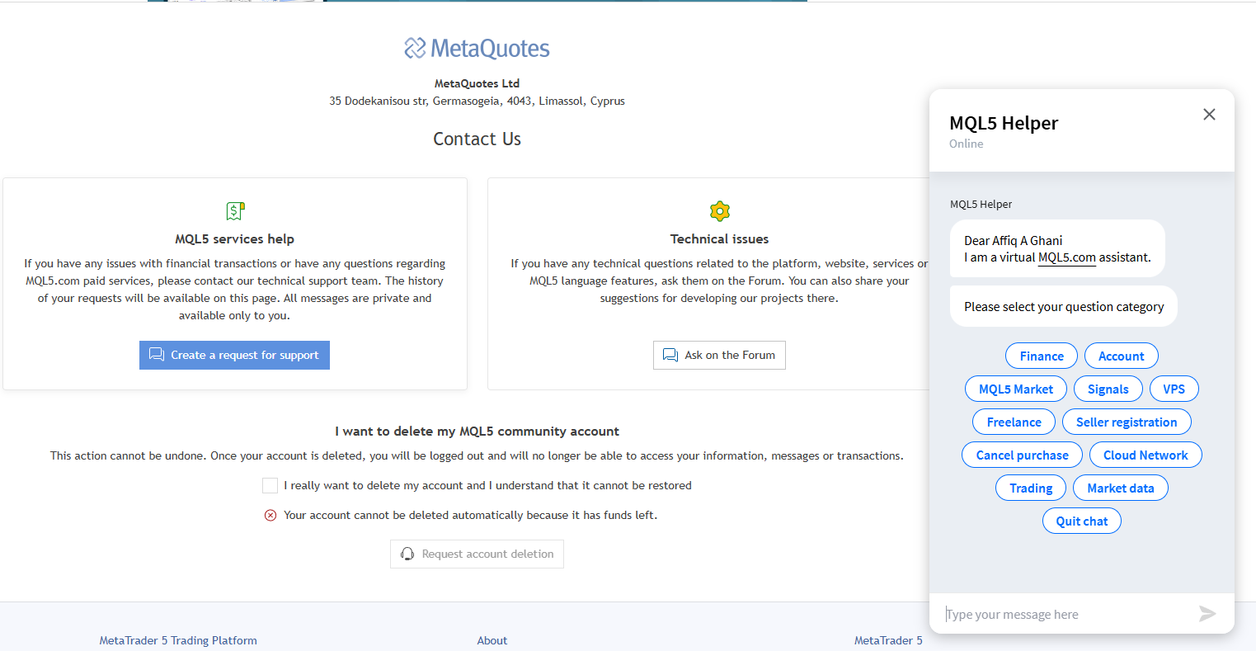Image resolution: width=1256 pixels, height=651 pixels.
Task: Choose the Signals category chip
Action: coord(1108,389)
